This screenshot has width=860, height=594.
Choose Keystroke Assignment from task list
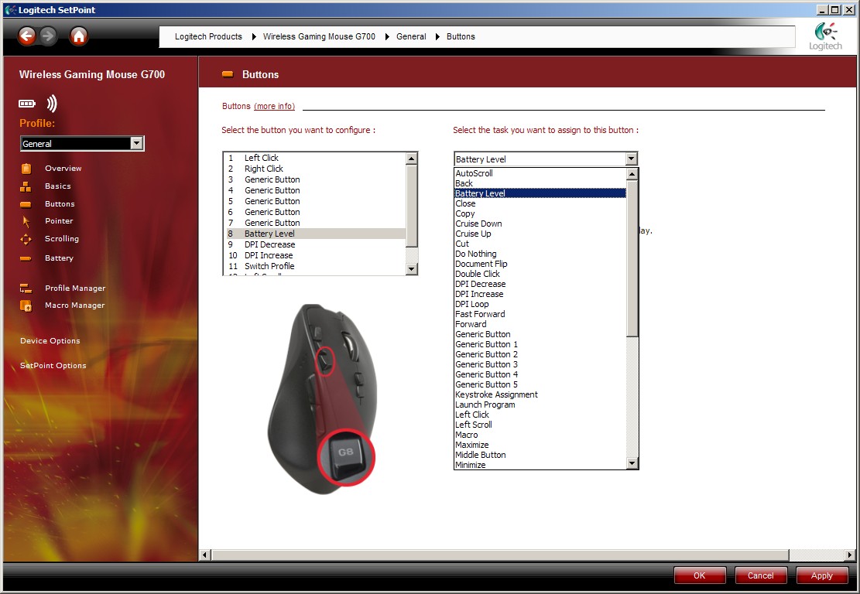coord(496,394)
